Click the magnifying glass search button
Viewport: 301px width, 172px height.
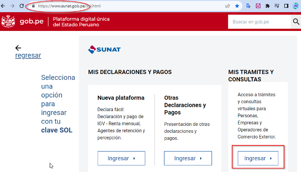(x=296, y=22)
